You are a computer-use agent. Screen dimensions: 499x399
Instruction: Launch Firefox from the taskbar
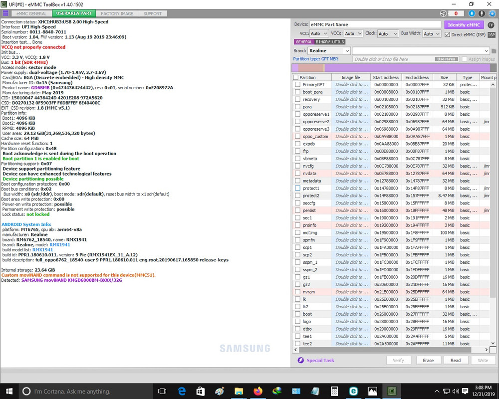(258, 391)
